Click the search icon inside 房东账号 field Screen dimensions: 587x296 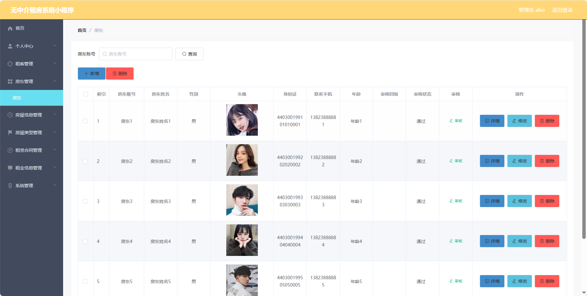coord(104,54)
